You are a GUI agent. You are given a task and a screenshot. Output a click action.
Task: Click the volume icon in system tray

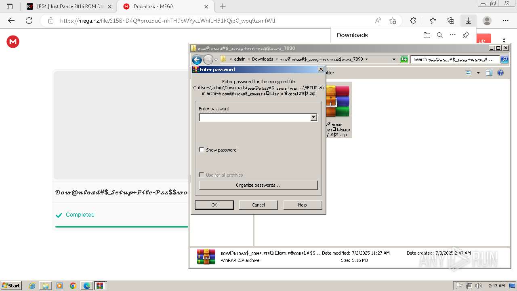click(478, 286)
